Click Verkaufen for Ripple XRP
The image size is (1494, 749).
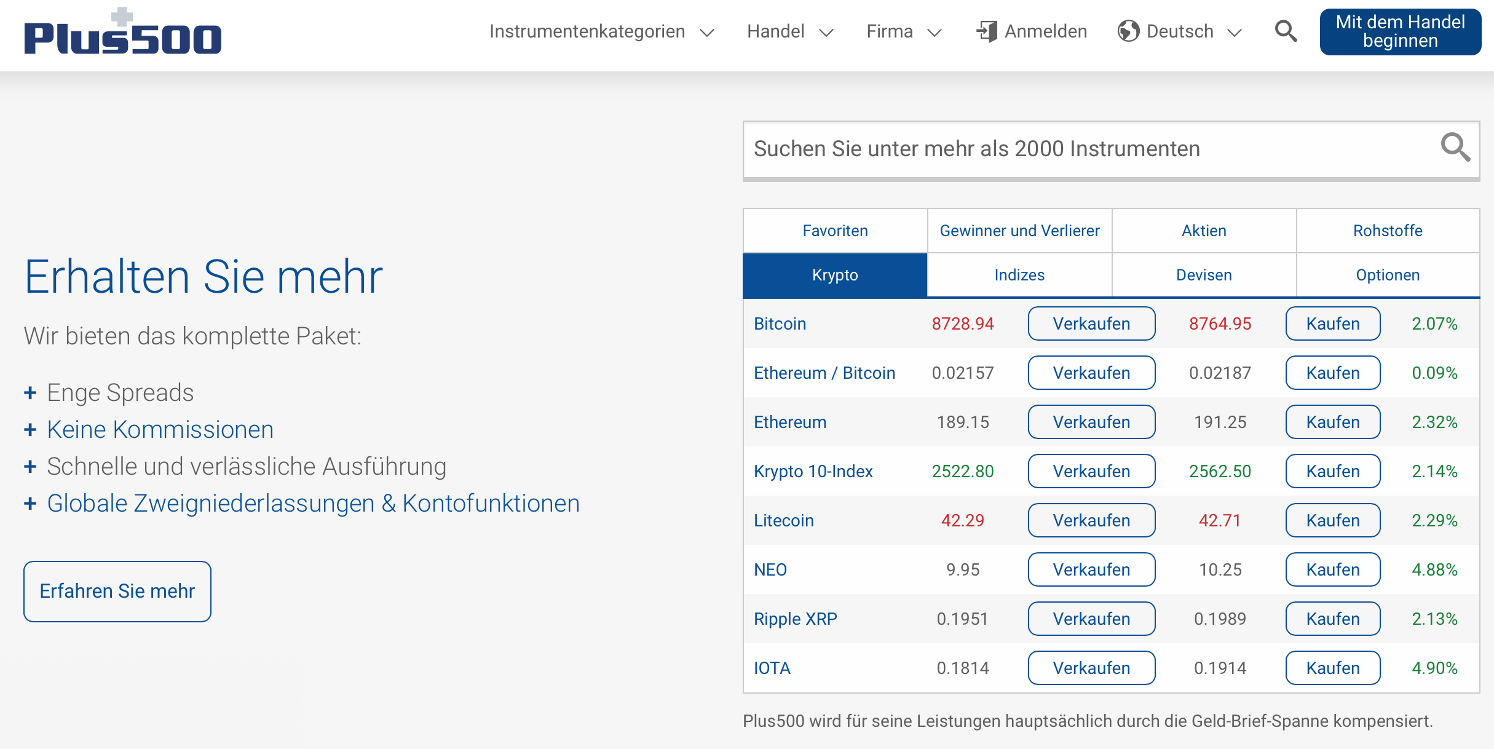1091,619
